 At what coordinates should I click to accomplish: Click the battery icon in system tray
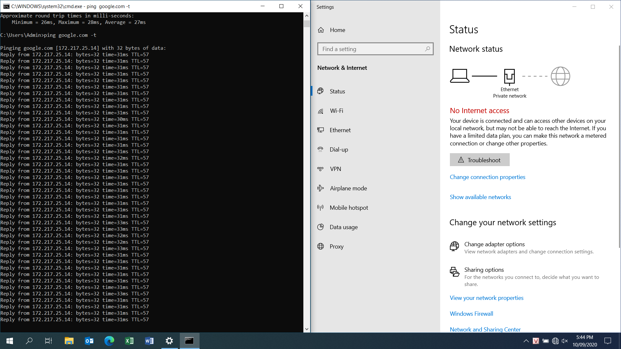[546, 341]
